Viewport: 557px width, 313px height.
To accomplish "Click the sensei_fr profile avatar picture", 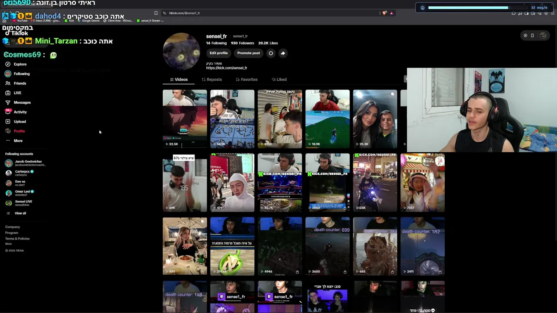I will coord(181,51).
